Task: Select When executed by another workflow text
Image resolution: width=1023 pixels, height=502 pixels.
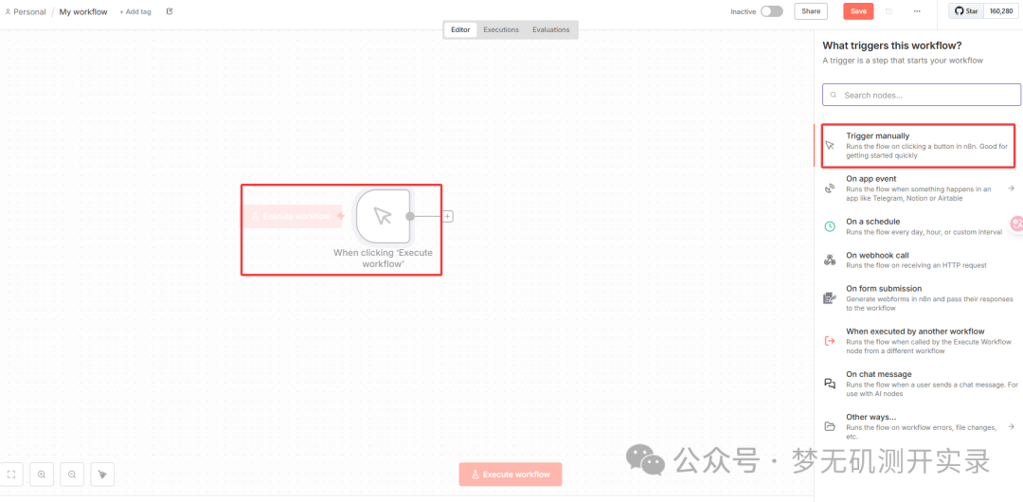Action: click(x=915, y=332)
